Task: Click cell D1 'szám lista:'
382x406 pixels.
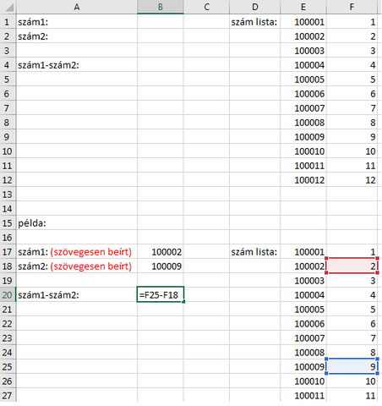Action: [x=255, y=22]
